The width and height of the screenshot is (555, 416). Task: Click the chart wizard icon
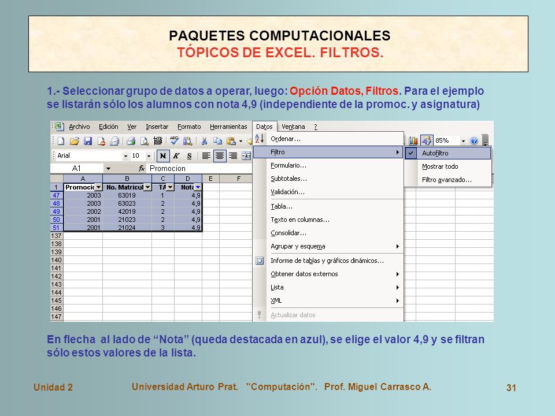tap(413, 141)
